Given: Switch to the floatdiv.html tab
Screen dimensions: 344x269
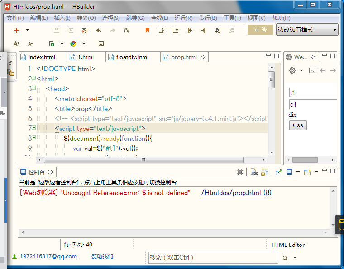Looking at the screenshot, I should coord(133,57).
